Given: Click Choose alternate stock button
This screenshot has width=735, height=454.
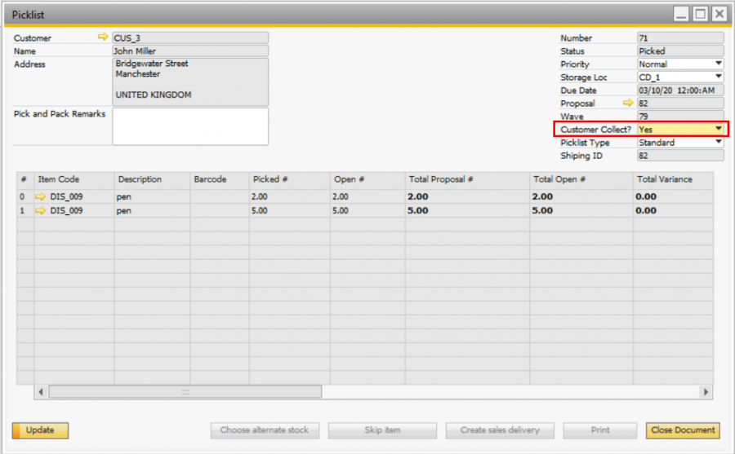Looking at the screenshot, I should (x=265, y=430).
